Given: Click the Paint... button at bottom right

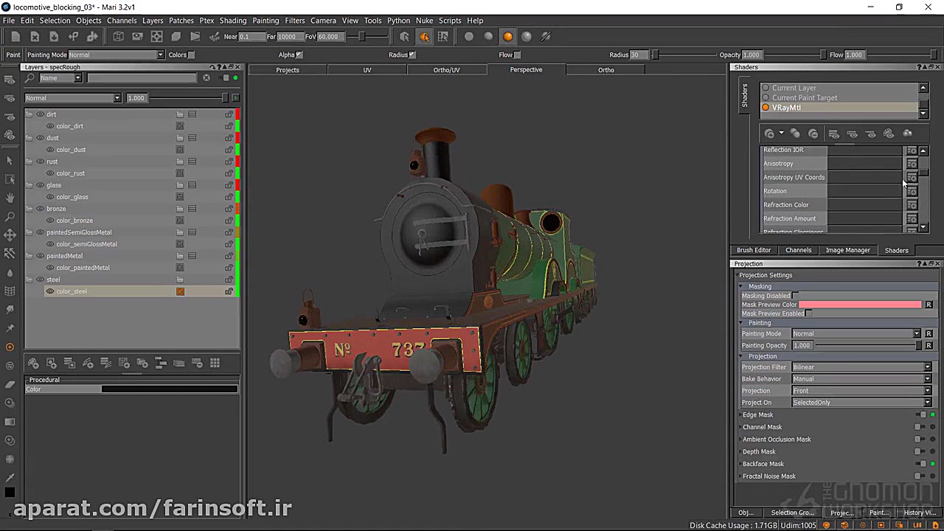Looking at the screenshot, I should click(878, 513).
